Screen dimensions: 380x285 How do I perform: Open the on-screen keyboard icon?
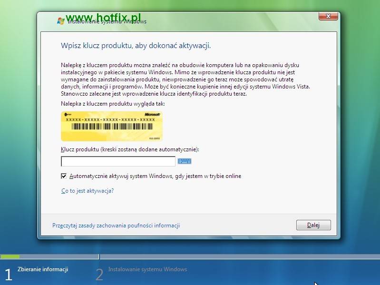pos(185,161)
